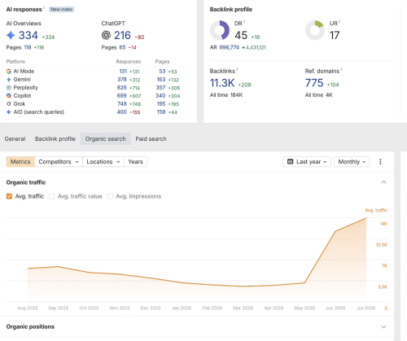Click the info icon next to Backlinks
Screen dimensions: 407x341
[237, 69]
